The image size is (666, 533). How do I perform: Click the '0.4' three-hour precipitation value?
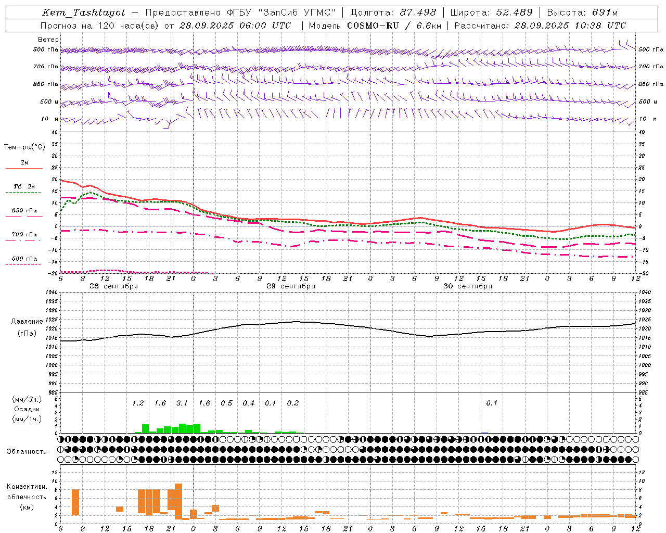coord(249,403)
